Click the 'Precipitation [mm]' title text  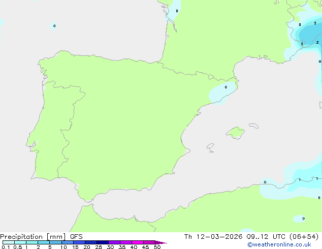[x=33, y=237]
